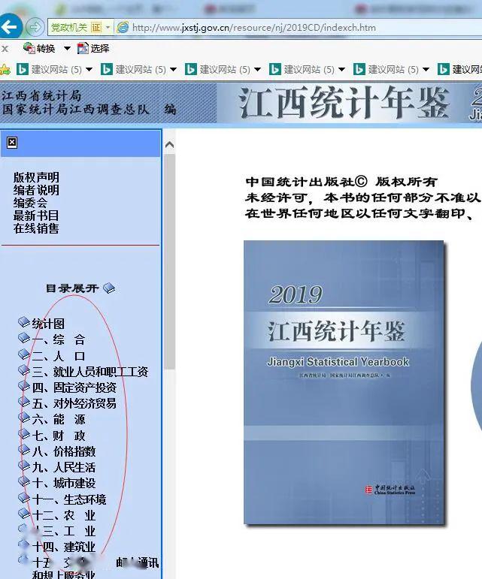The height and width of the screenshot is (579, 482).
Task: Open the fifth 建议网站 (5) bookmark
Action: [387, 69]
